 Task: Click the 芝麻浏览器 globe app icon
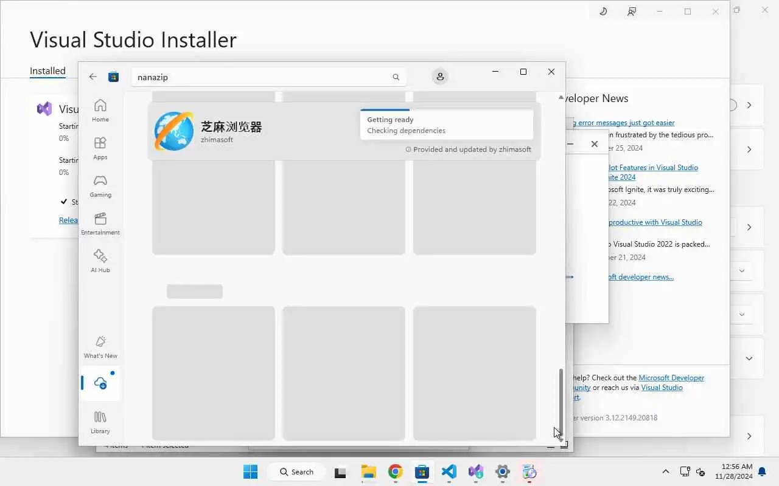[x=173, y=131]
